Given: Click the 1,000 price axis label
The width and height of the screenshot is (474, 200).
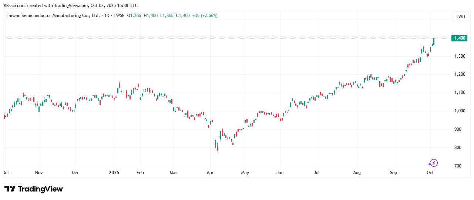Looking at the screenshot, I should click(459, 111).
